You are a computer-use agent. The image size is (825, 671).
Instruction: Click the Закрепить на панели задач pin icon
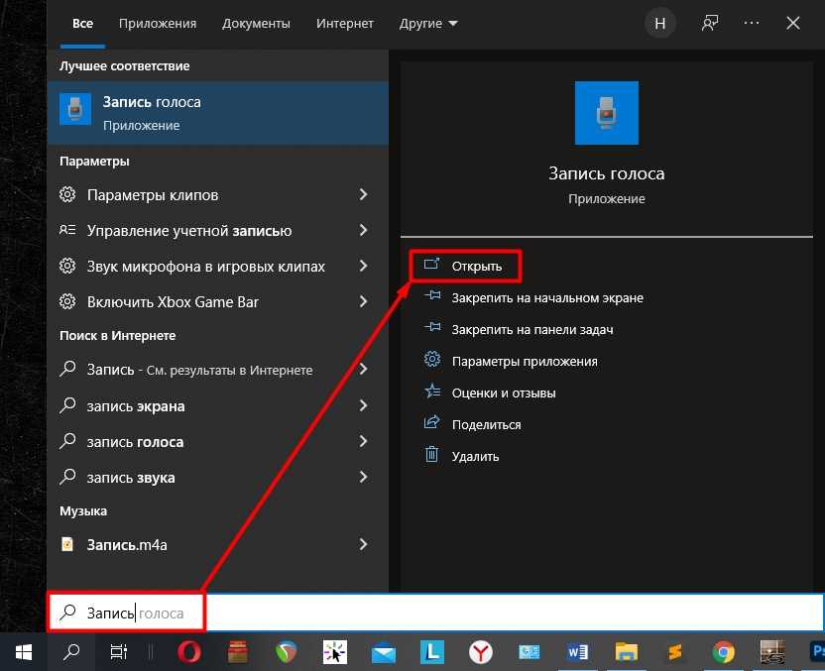[x=431, y=329]
